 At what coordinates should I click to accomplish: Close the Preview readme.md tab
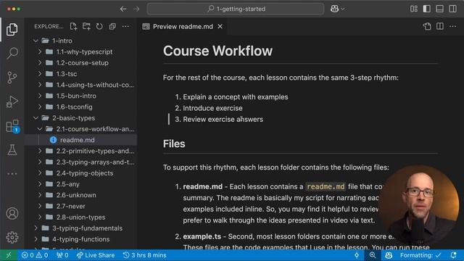click(x=220, y=26)
